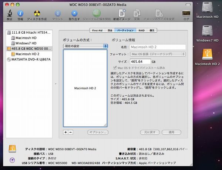The image size is (222, 170).
Task: Switch to the RAID tab
Action: pyautogui.click(x=142, y=30)
